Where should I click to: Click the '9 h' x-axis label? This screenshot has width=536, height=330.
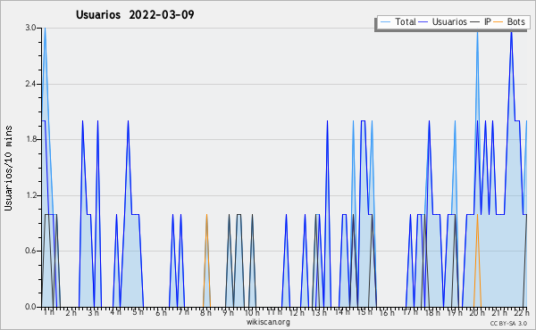coord(228,312)
